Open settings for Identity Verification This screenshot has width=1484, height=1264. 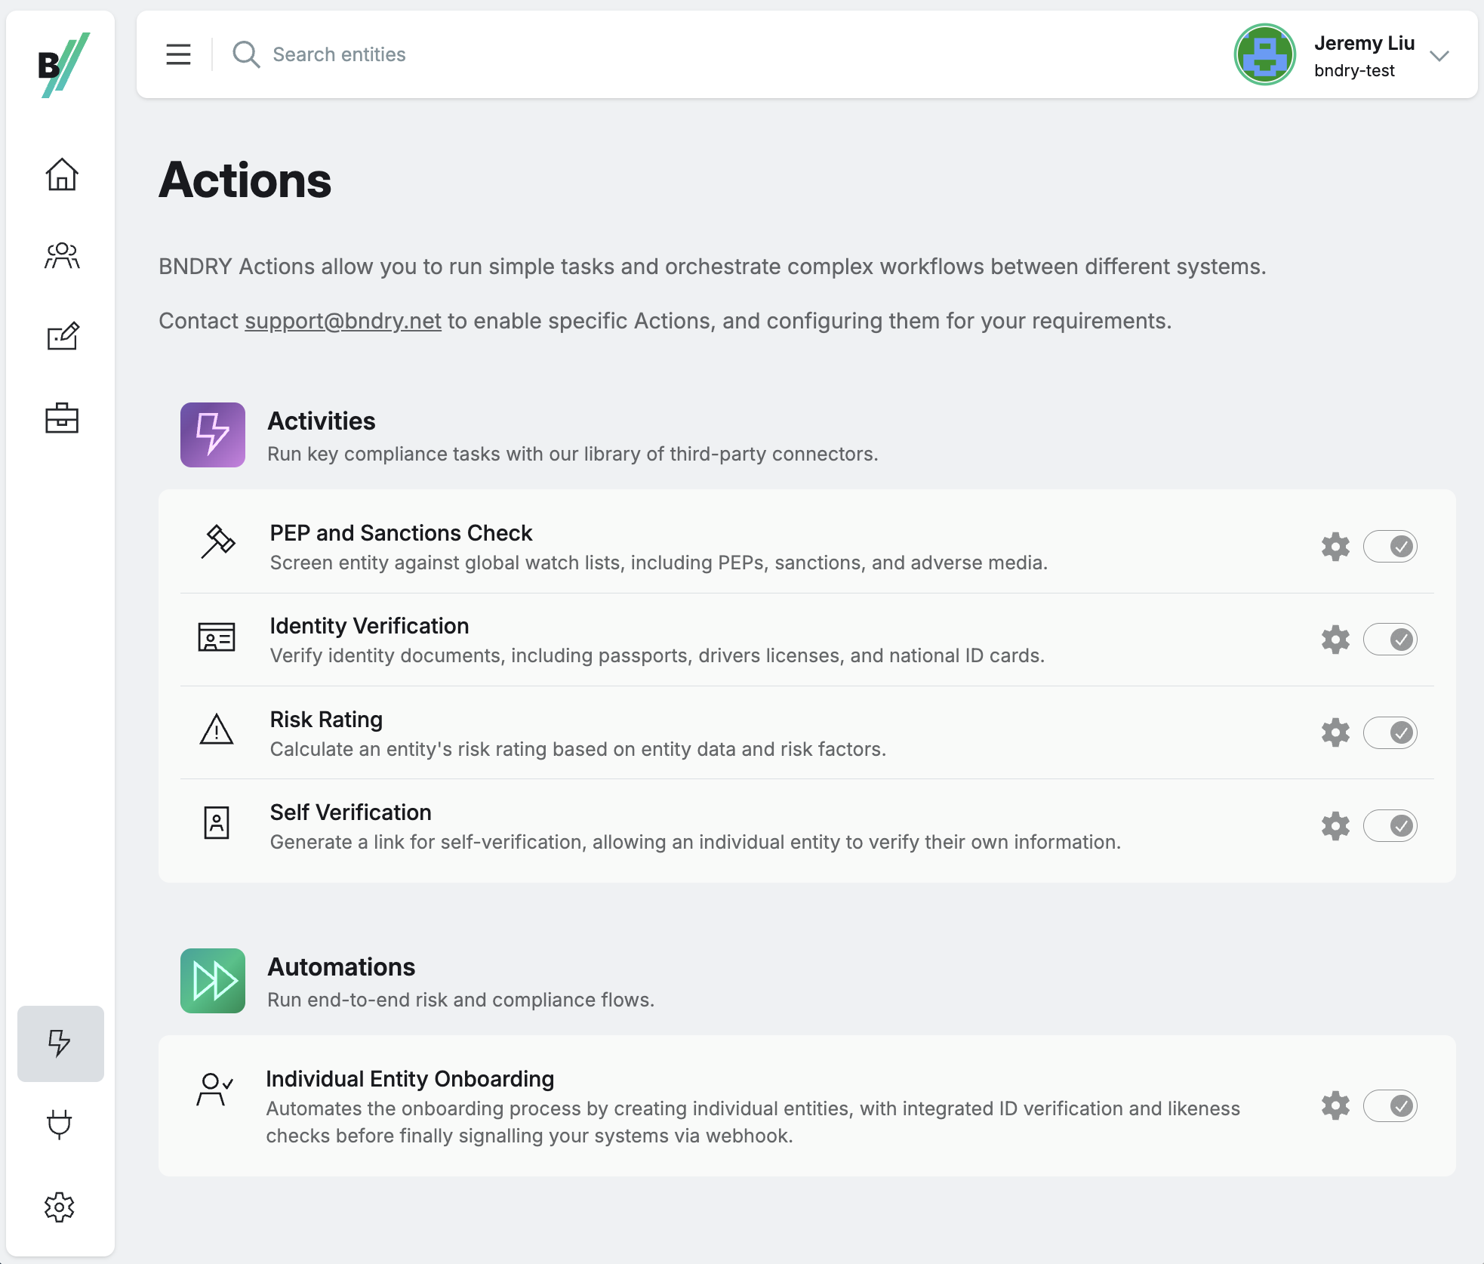coord(1335,640)
